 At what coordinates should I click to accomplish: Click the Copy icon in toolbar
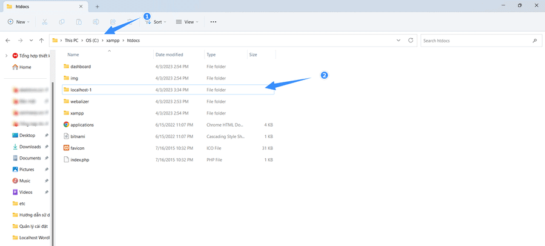pyautogui.click(x=62, y=22)
